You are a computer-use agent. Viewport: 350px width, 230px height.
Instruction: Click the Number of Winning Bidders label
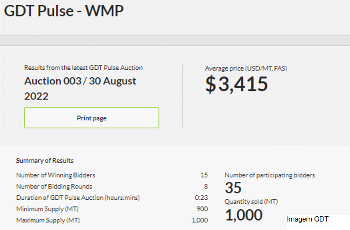tap(56, 175)
